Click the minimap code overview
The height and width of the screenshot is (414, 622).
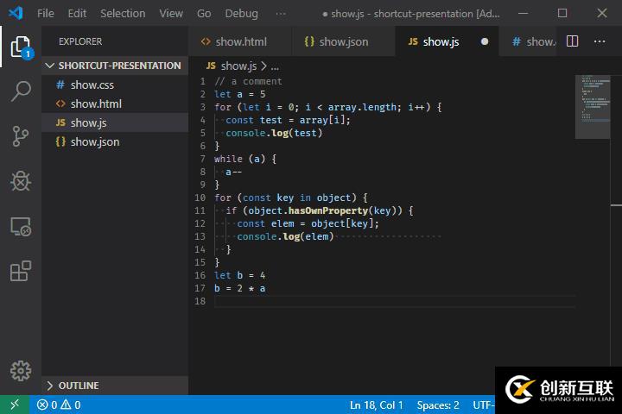593,107
